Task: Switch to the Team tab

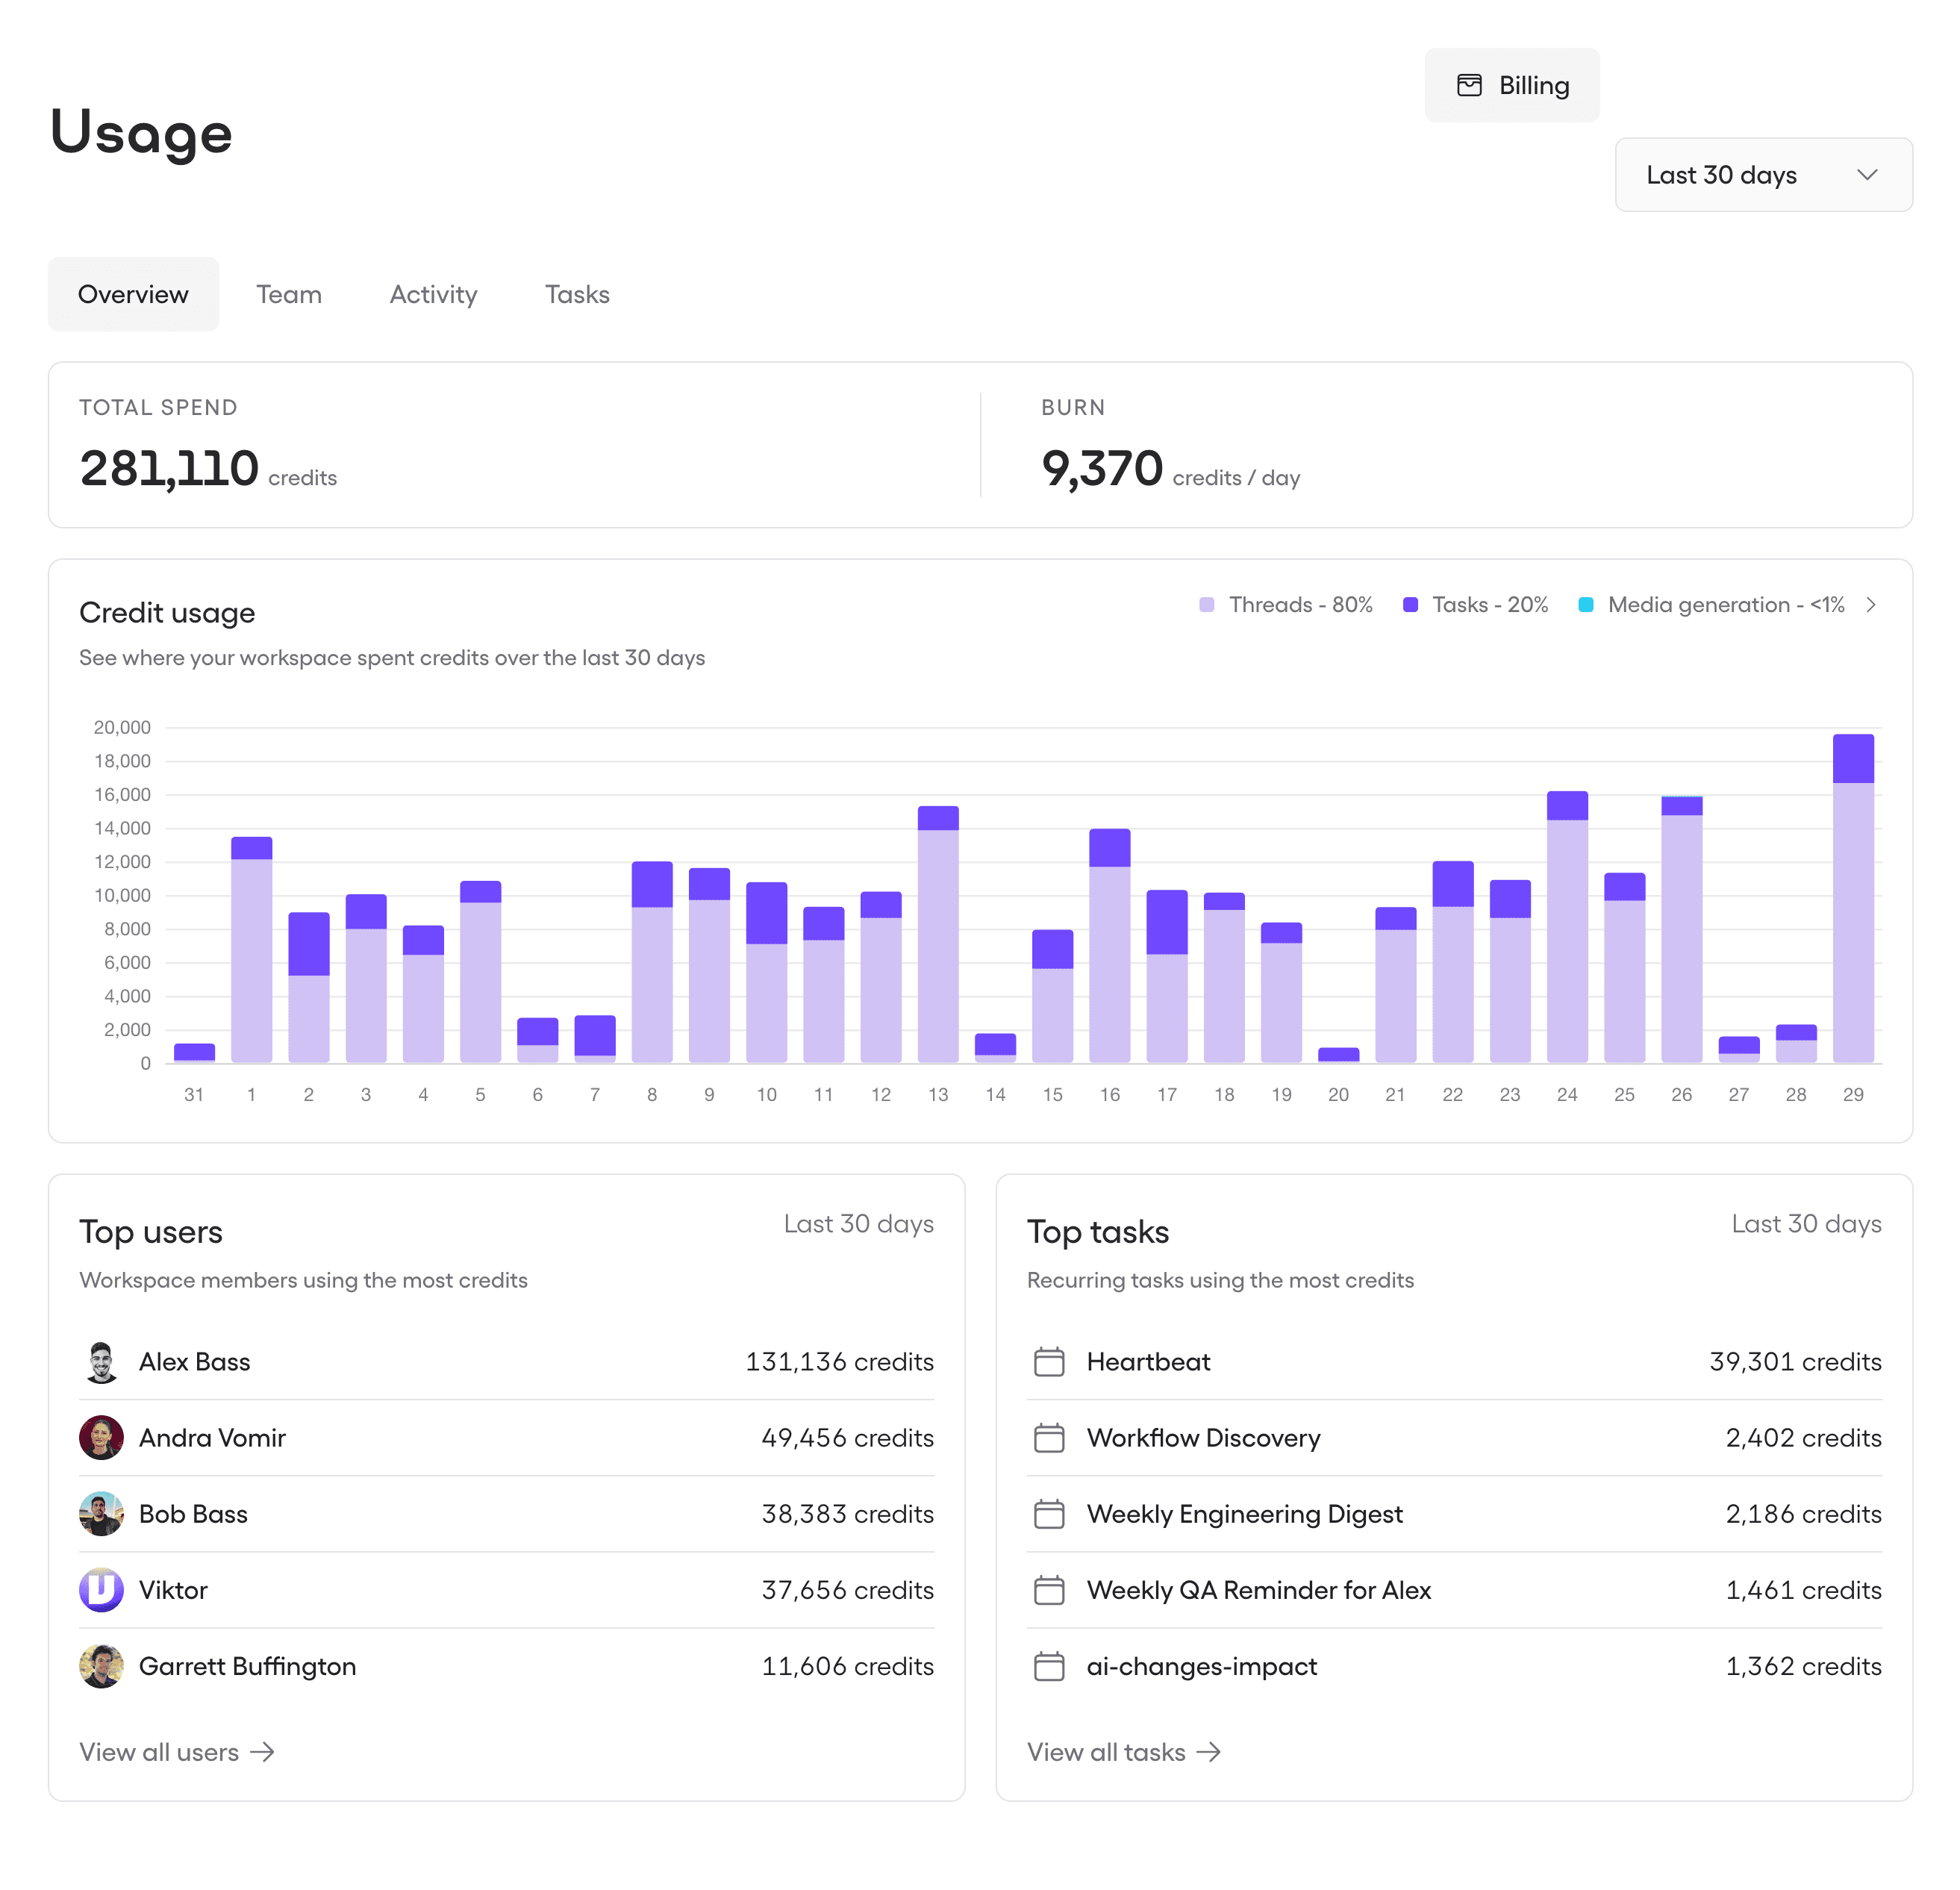Action: pyautogui.click(x=289, y=294)
